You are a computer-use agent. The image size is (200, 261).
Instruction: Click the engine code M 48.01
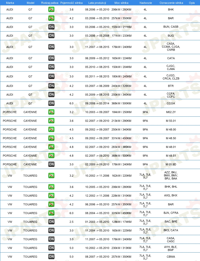[x=171, y=147]
